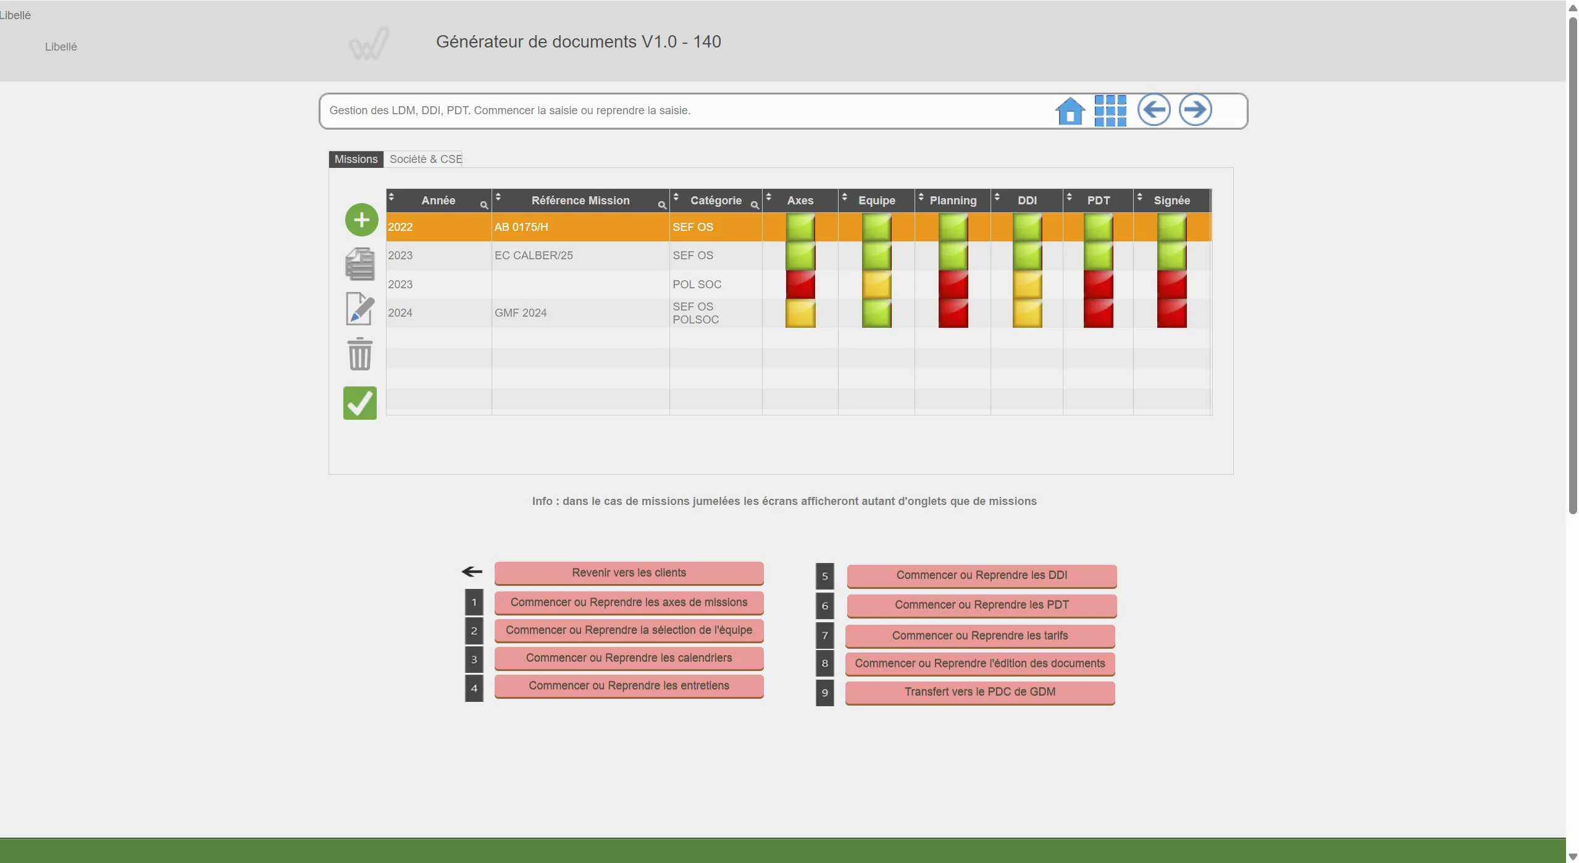The image size is (1579, 863).
Task: Switch to the Missions tab
Action: pos(356,159)
